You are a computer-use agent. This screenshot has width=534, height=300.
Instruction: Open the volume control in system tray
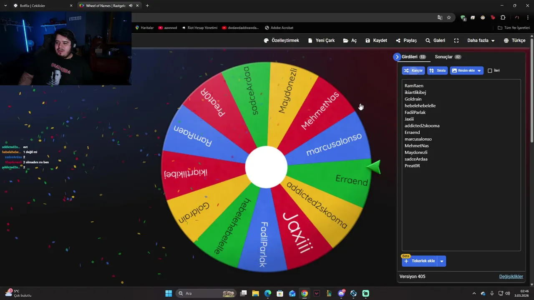pos(508,293)
